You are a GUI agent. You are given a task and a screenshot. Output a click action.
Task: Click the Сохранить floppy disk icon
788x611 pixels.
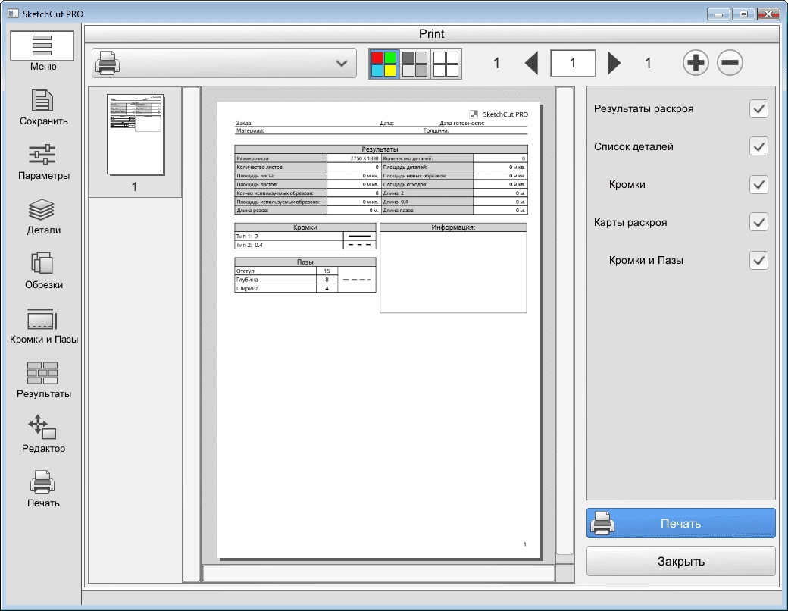coord(42,100)
